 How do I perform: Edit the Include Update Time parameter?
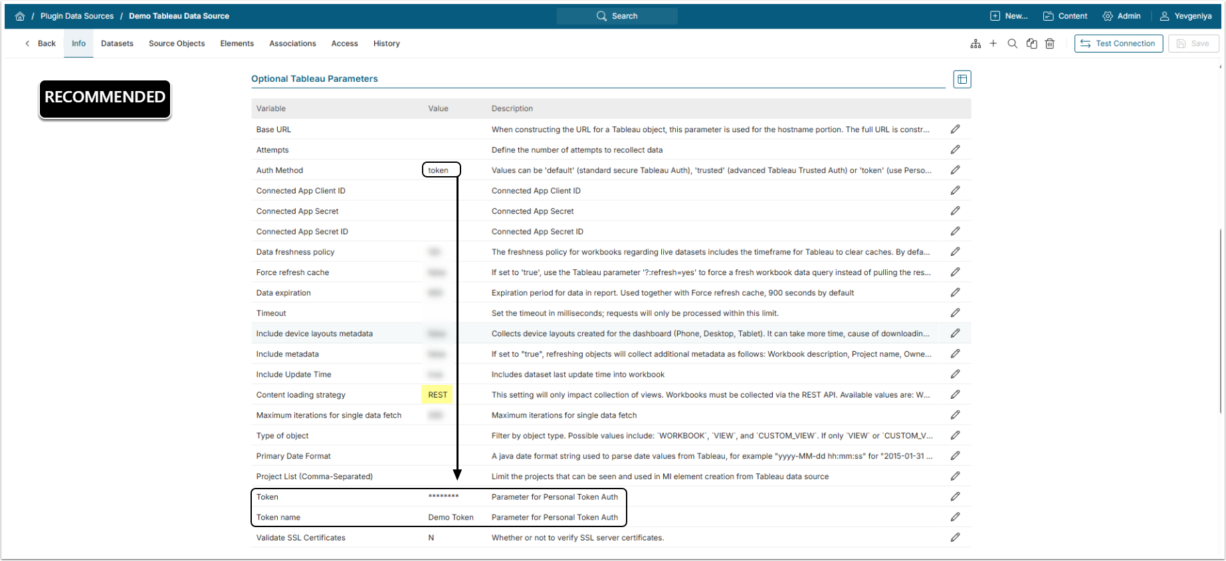(955, 374)
